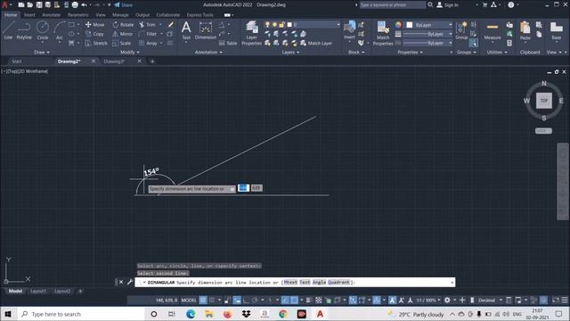
Task: Click the keyword search field
Action: (392, 5)
